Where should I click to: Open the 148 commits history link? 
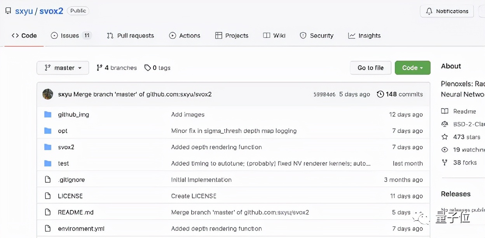(x=400, y=94)
